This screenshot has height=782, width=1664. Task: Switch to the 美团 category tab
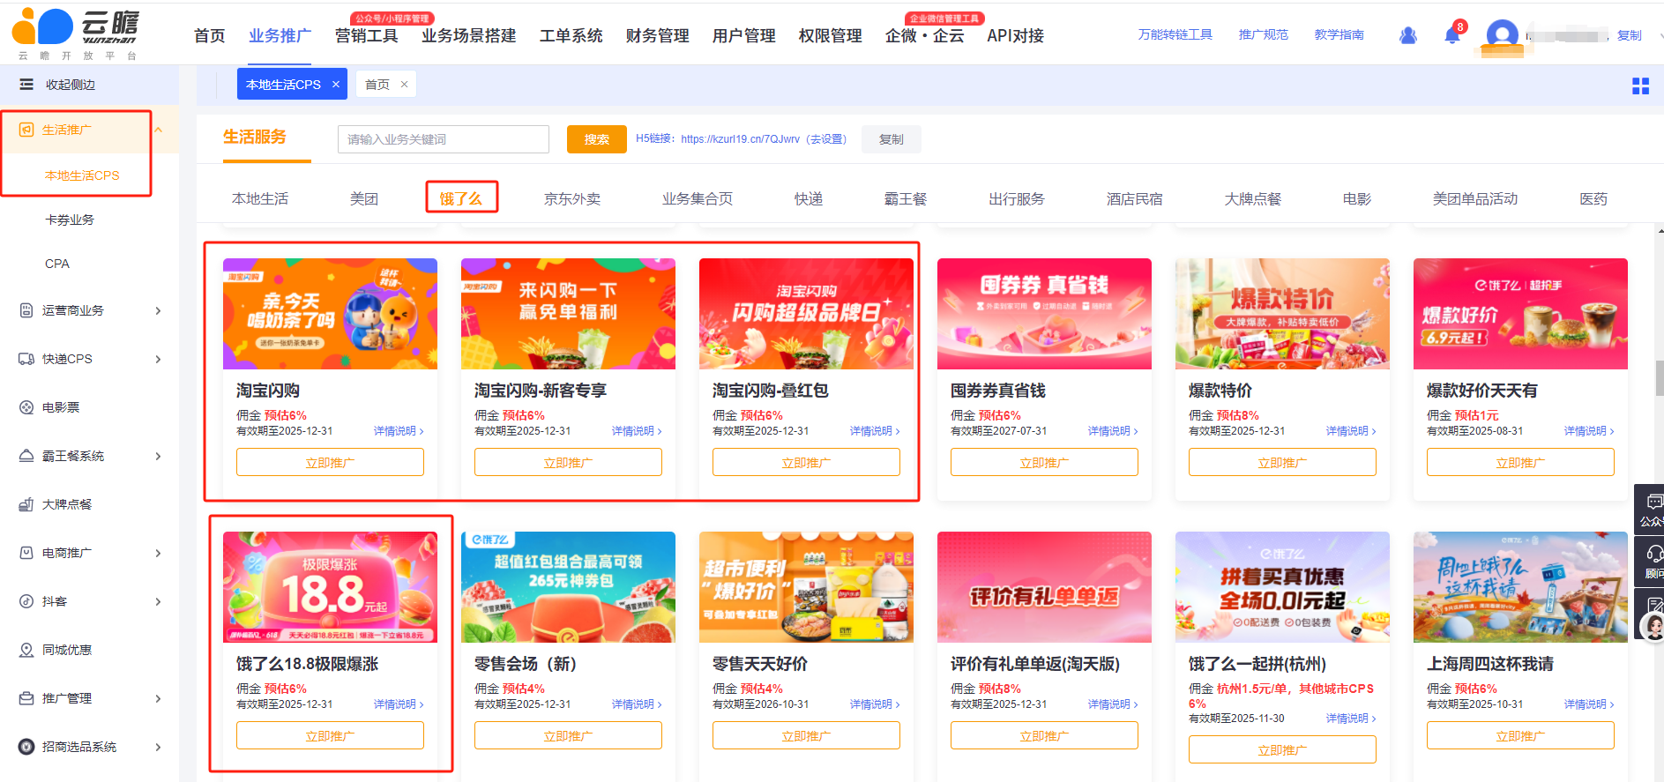tap(364, 199)
